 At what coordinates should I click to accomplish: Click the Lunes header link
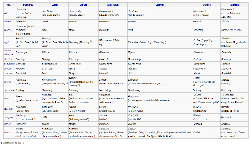click(55, 5)
